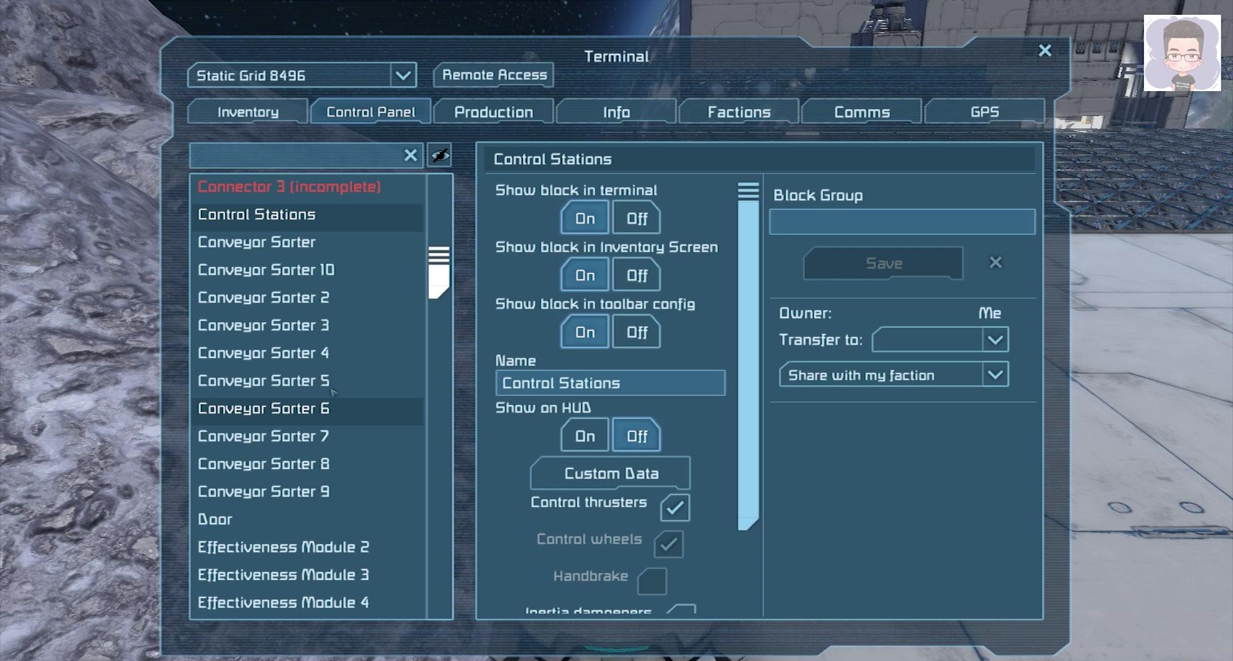This screenshot has width=1233, height=661.
Task: Select Conveyor Sorter 8
Action: (307, 464)
